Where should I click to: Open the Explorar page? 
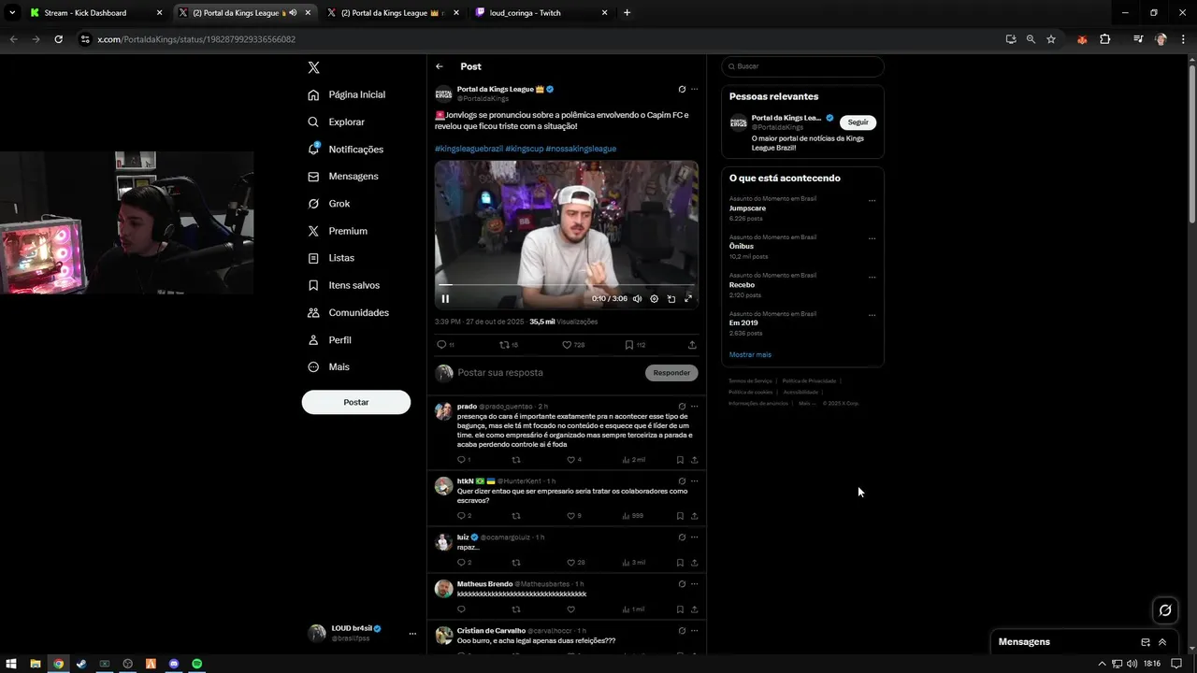coord(336,122)
